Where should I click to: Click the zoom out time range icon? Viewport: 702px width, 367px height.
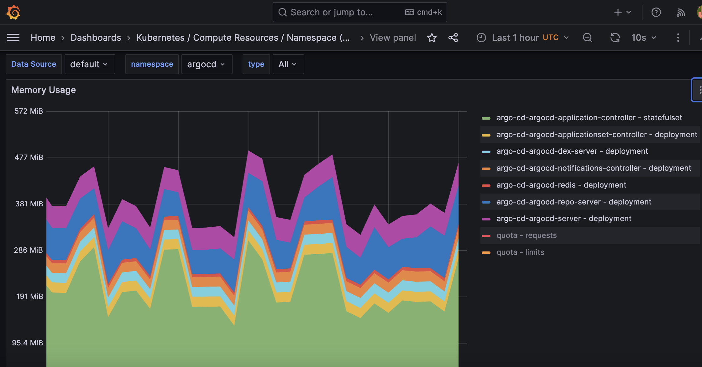(587, 38)
